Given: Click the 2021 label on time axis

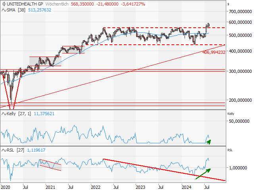Looking at the screenshot, I should [x=50, y=187].
